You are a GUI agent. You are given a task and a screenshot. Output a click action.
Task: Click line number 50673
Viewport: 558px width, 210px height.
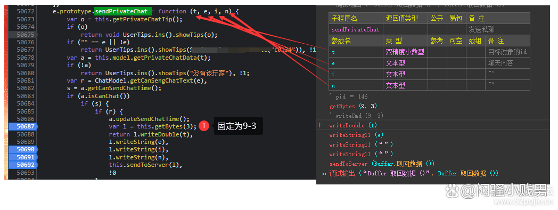[26, 19]
